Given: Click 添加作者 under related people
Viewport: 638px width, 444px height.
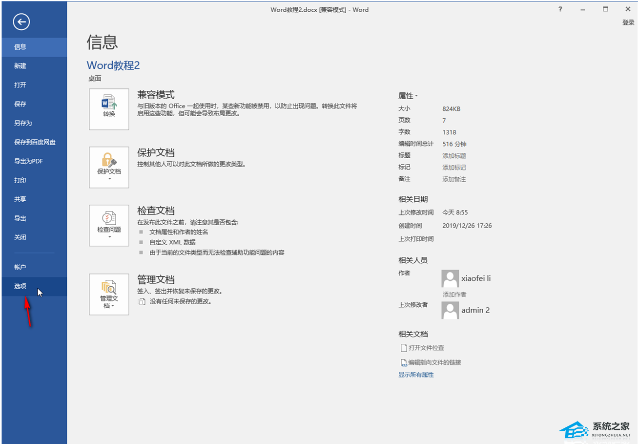Looking at the screenshot, I should (x=454, y=295).
